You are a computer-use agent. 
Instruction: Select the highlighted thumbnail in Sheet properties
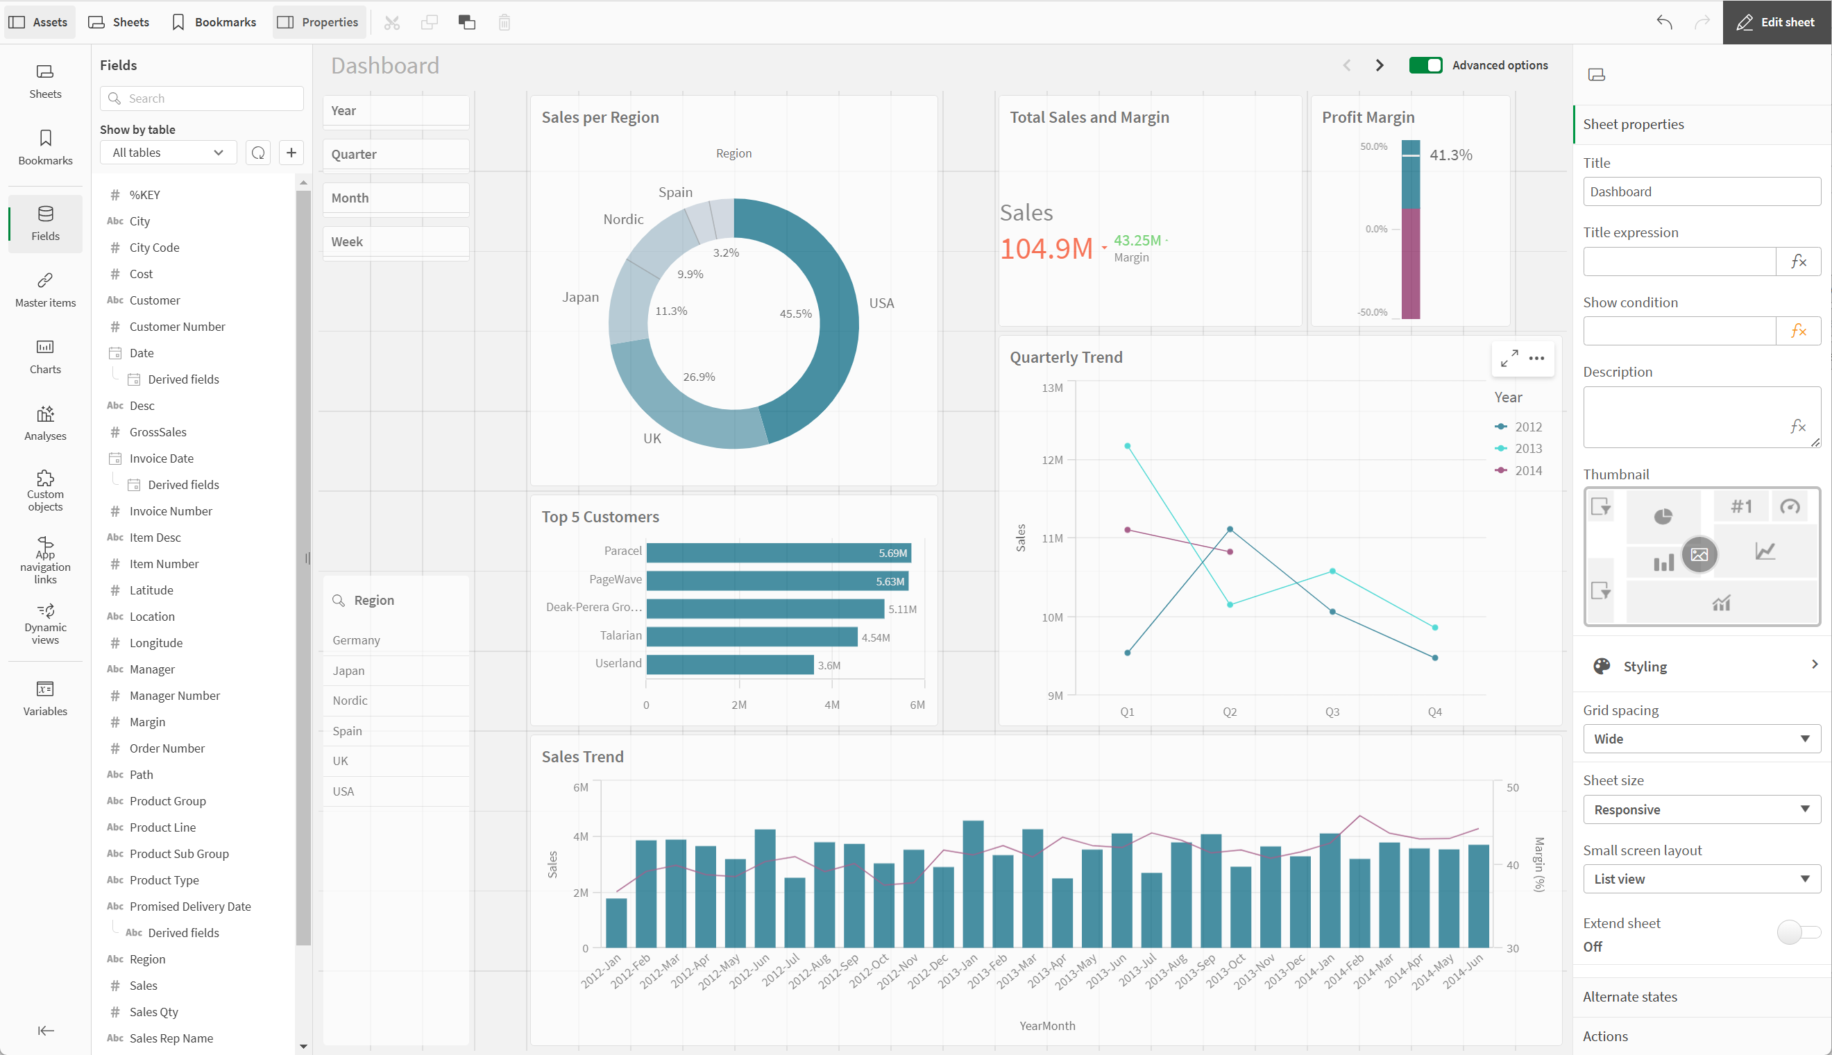(1701, 554)
